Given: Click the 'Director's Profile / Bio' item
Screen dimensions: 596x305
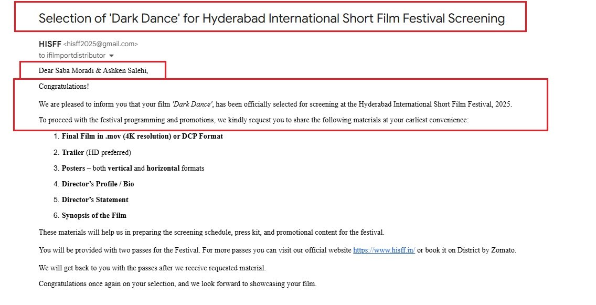Looking at the screenshot, I should pos(98,184).
